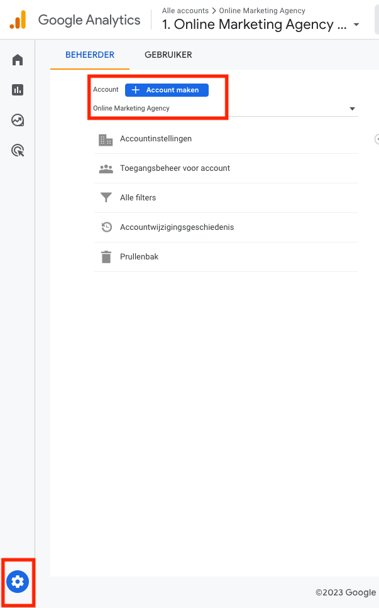Select the funnel icon beside Alle filters

pos(106,197)
